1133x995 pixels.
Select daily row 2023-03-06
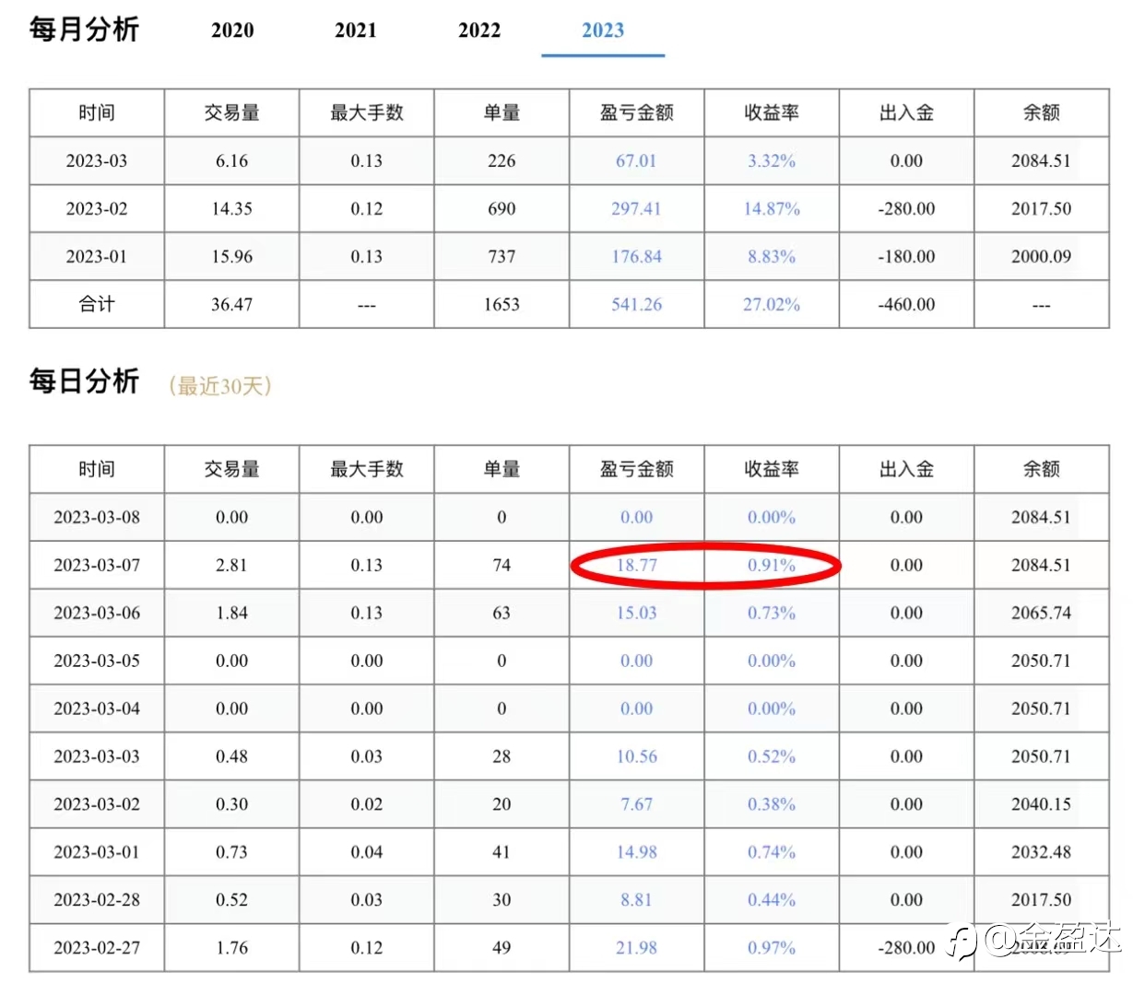coord(569,614)
